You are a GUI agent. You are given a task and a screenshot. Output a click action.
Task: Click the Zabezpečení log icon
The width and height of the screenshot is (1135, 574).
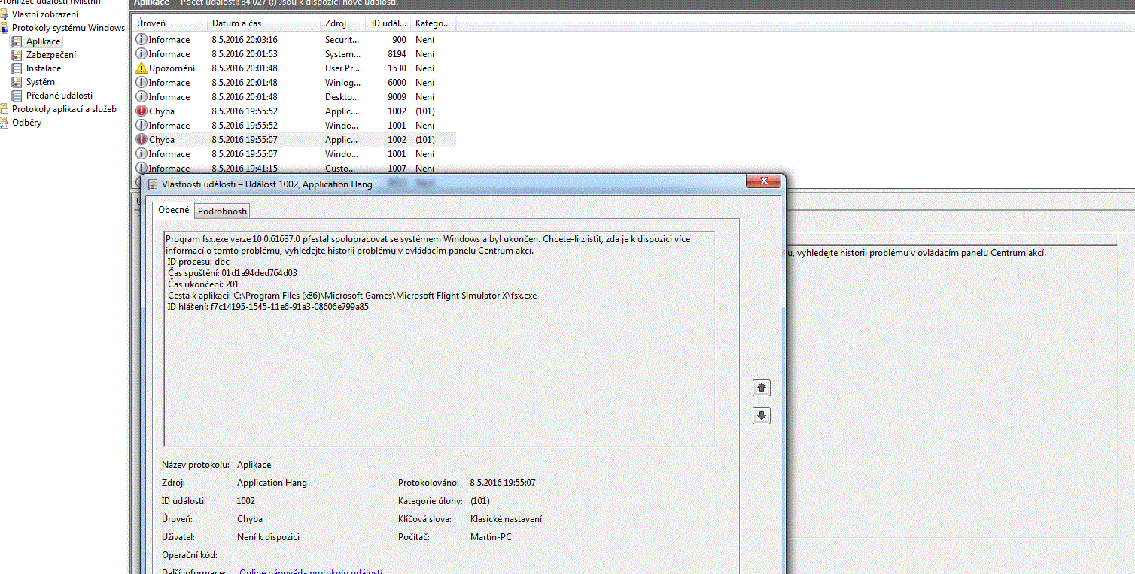pos(17,55)
